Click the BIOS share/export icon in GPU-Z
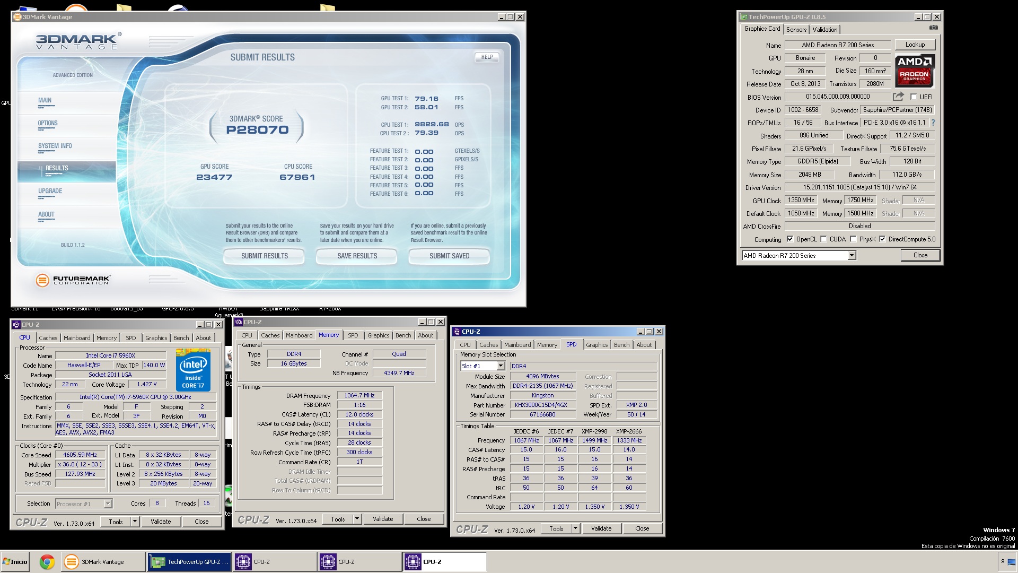1018x573 pixels. [898, 97]
